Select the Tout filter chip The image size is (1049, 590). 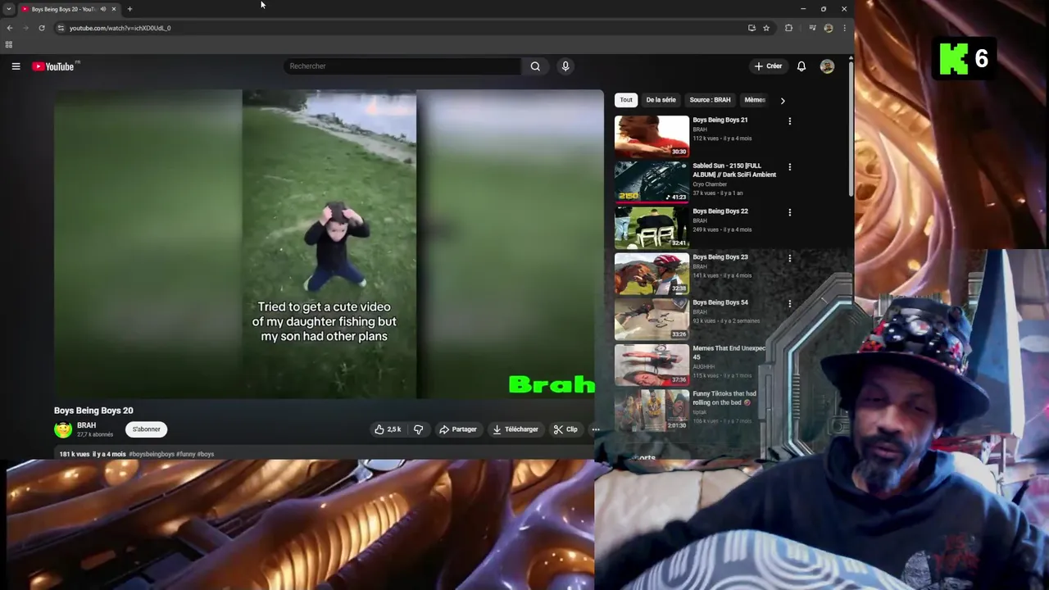pos(626,100)
